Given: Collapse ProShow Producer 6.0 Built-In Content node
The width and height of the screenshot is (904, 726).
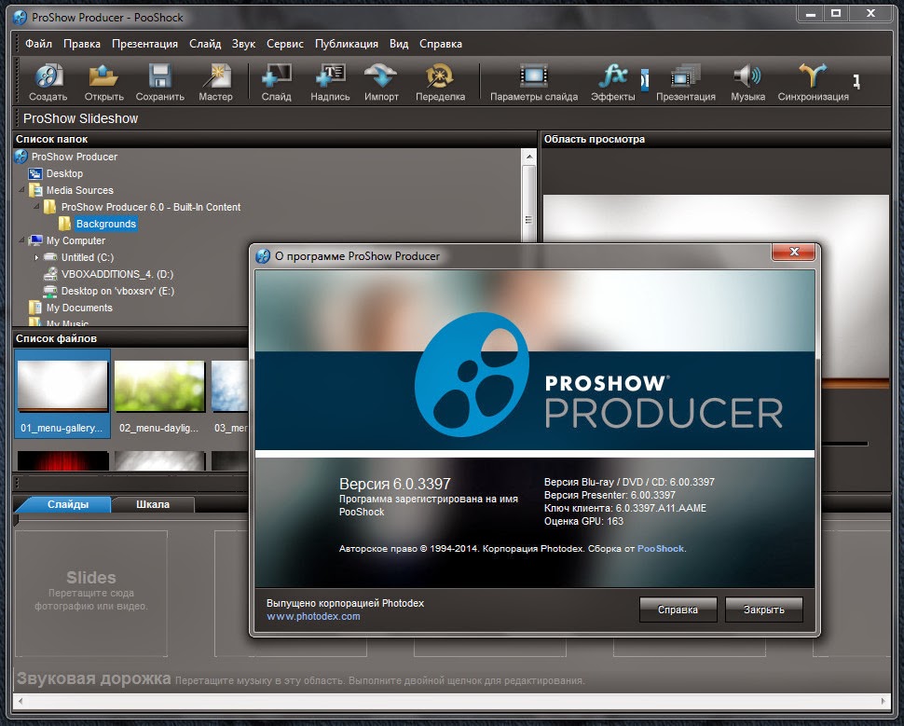Looking at the screenshot, I should (37, 207).
